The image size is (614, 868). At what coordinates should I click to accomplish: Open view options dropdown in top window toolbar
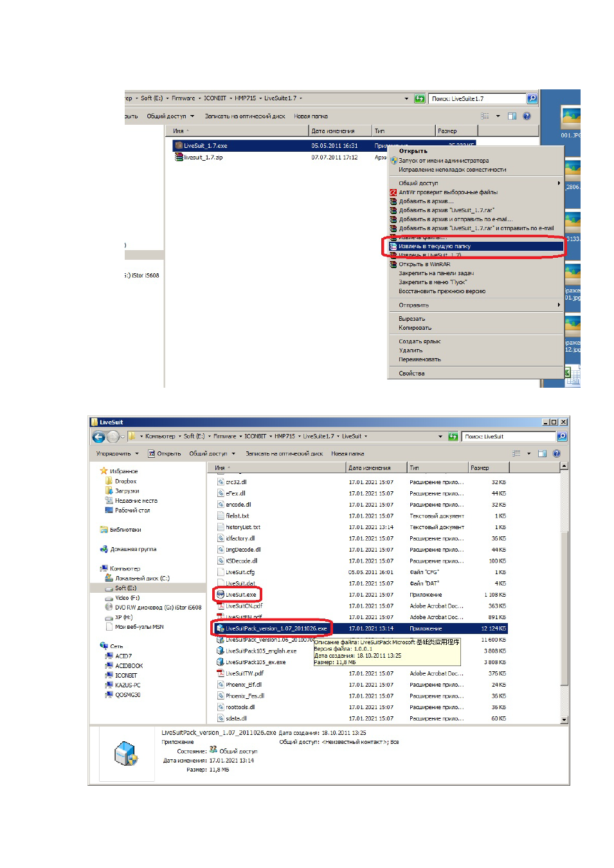pos(498,116)
